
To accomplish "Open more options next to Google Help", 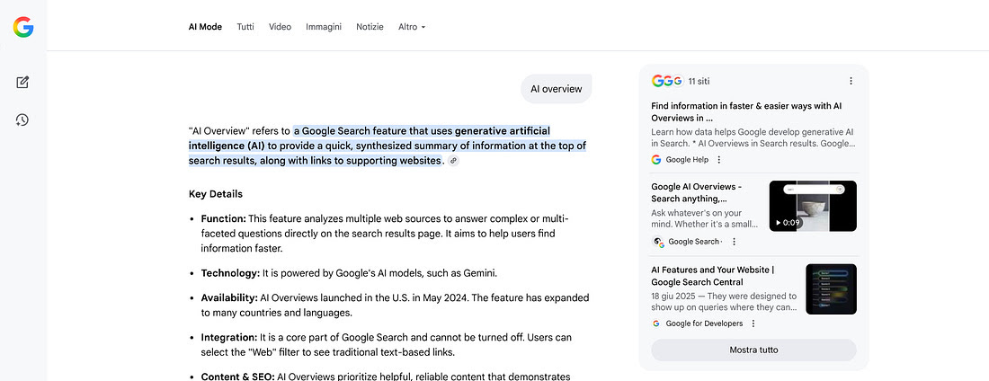I will tap(719, 160).
